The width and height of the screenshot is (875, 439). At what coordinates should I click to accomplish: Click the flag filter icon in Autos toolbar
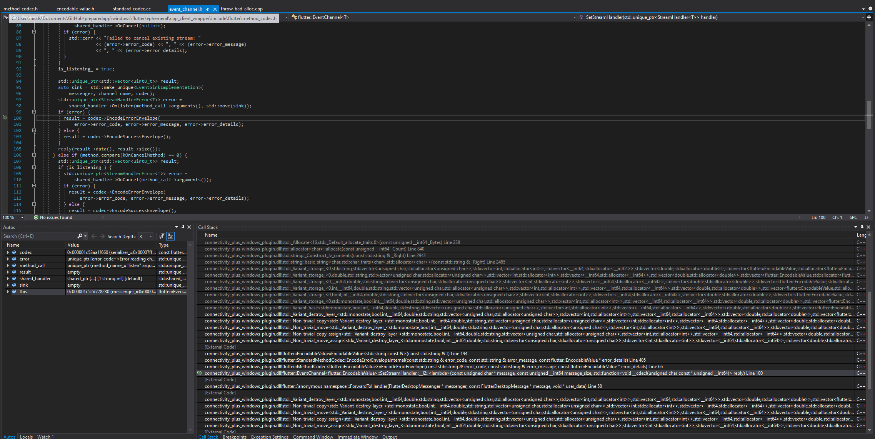(x=162, y=236)
